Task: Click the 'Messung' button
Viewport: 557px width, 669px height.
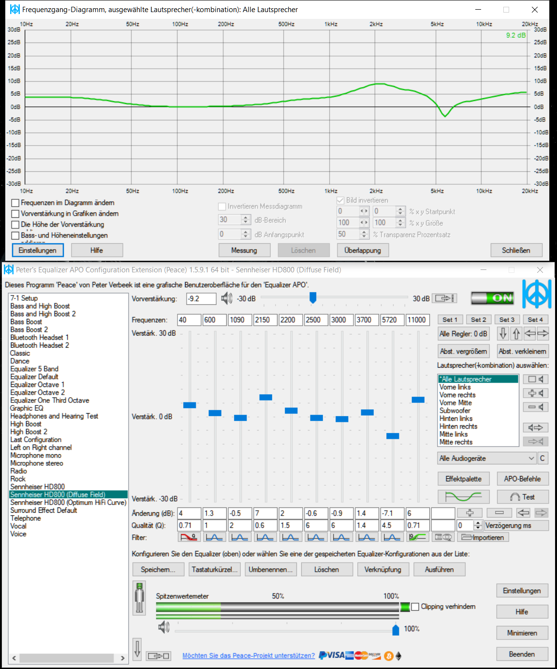Action: 244,250
